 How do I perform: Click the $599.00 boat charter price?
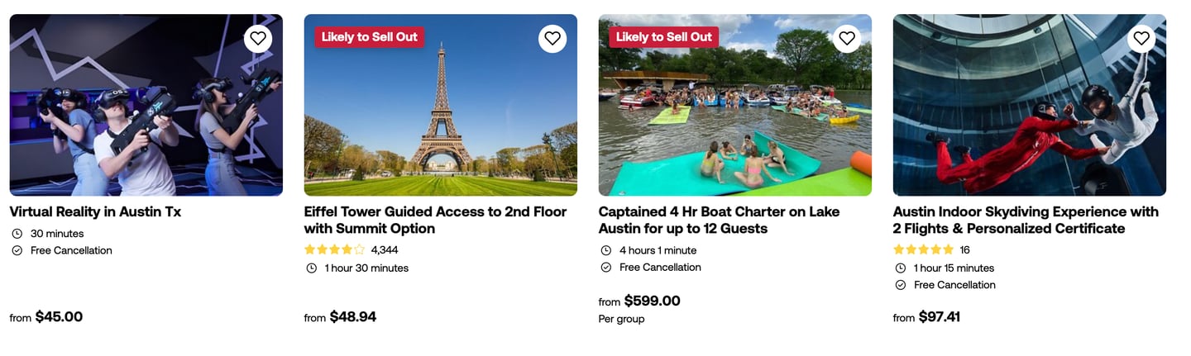652,301
